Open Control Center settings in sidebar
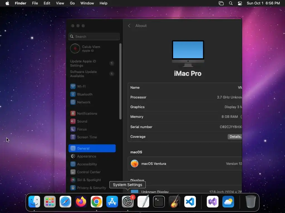 (92, 172)
